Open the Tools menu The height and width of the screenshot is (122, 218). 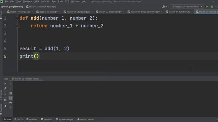(60, 1)
